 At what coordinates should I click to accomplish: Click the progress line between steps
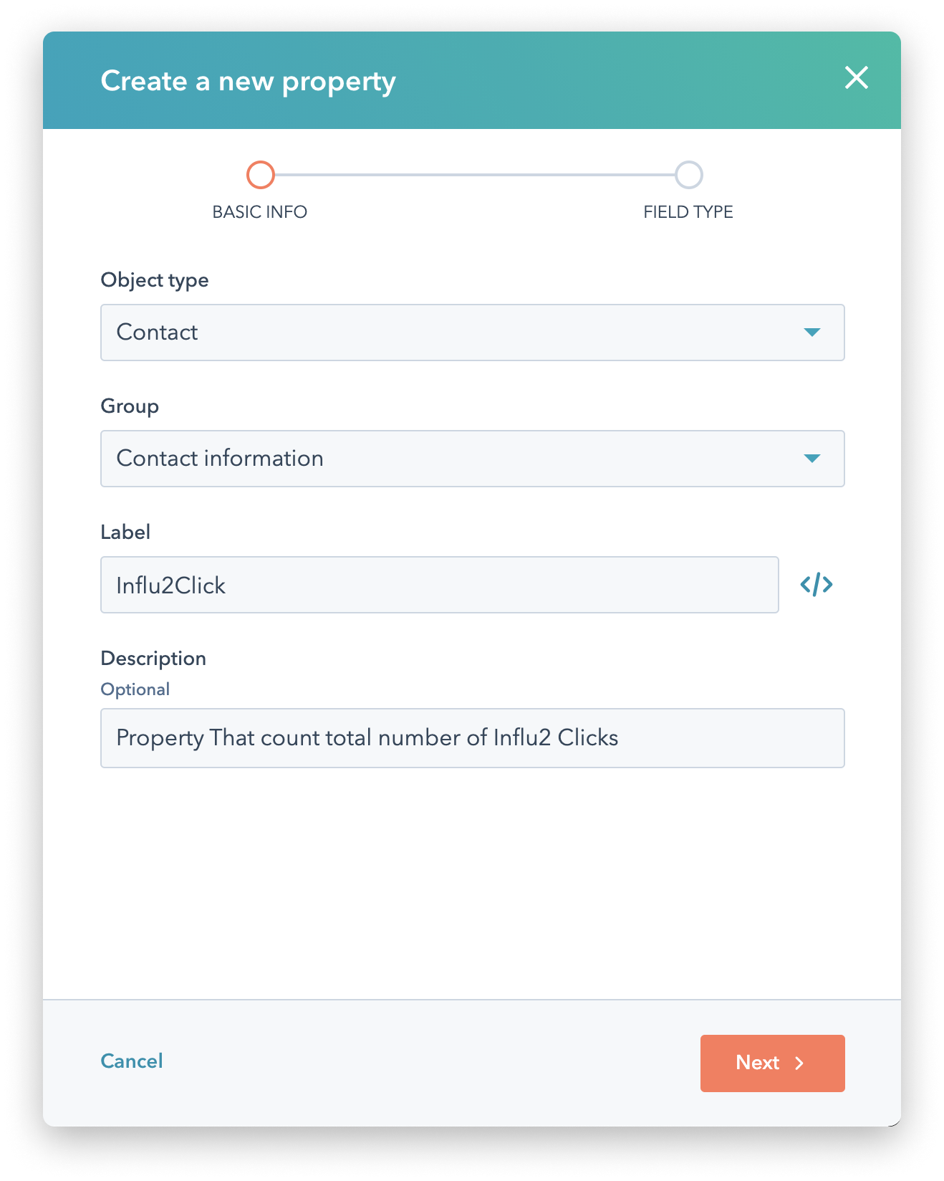click(x=474, y=175)
